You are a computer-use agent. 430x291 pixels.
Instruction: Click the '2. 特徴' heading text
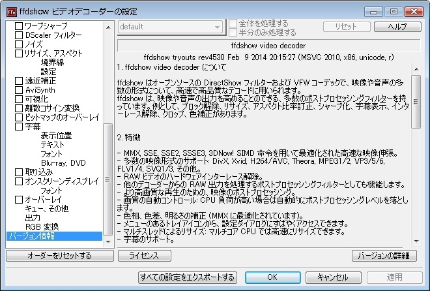tap(128, 137)
